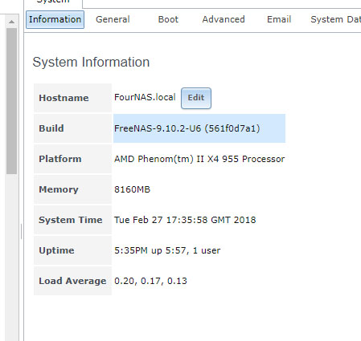Click the Build row label
This screenshot has width=361, height=341.
(51, 128)
